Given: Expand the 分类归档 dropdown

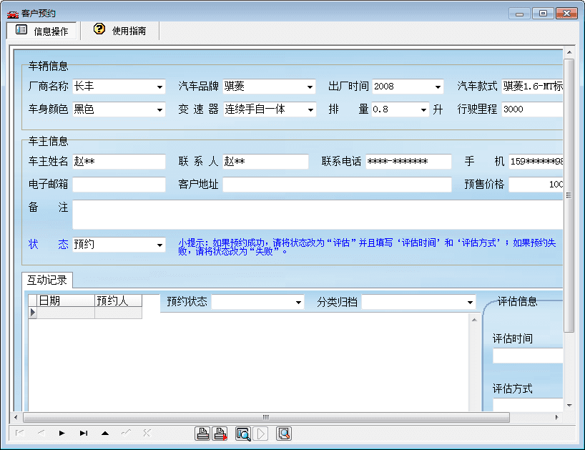Looking at the screenshot, I should (x=470, y=303).
